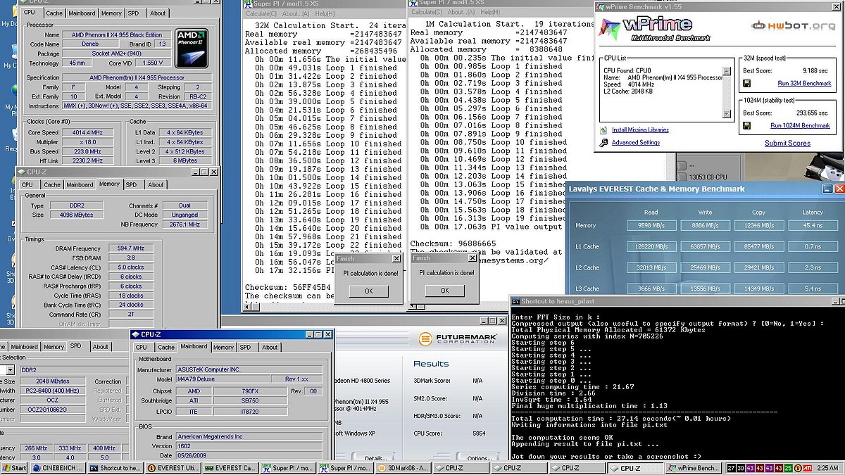This screenshot has width=845, height=475.
Task: Click the Windows Start button
Action: pyautogui.click(x=14, y=468)
